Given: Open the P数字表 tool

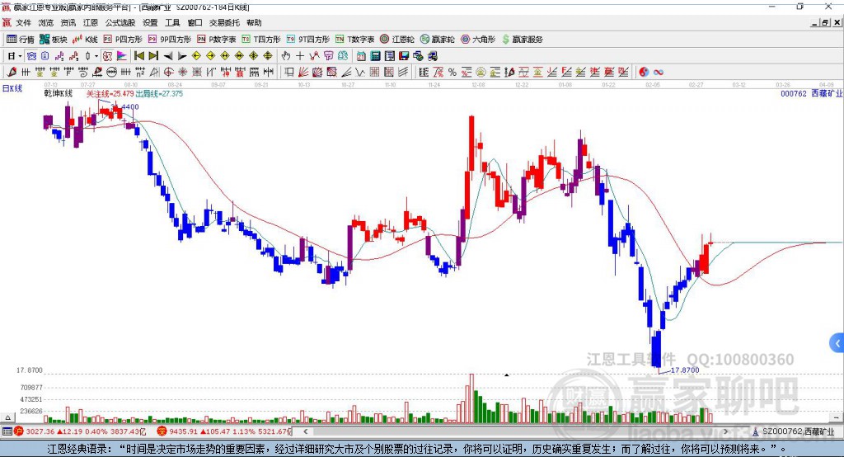Looking at the screenshot, I should (217, 40).
